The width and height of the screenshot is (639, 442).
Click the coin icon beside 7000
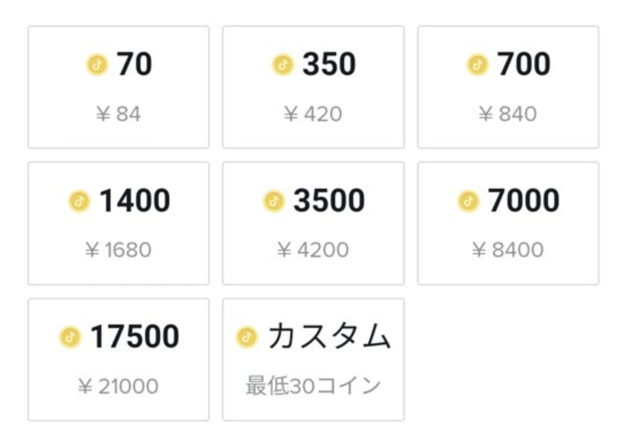click(x=468, y=201)
